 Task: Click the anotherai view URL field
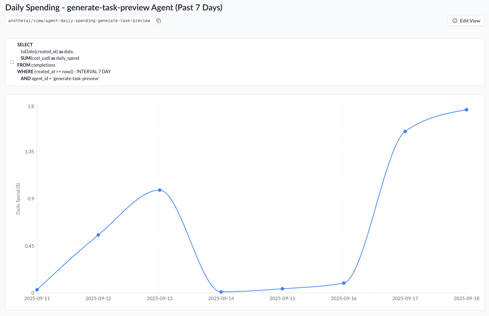tap(78, 20)
